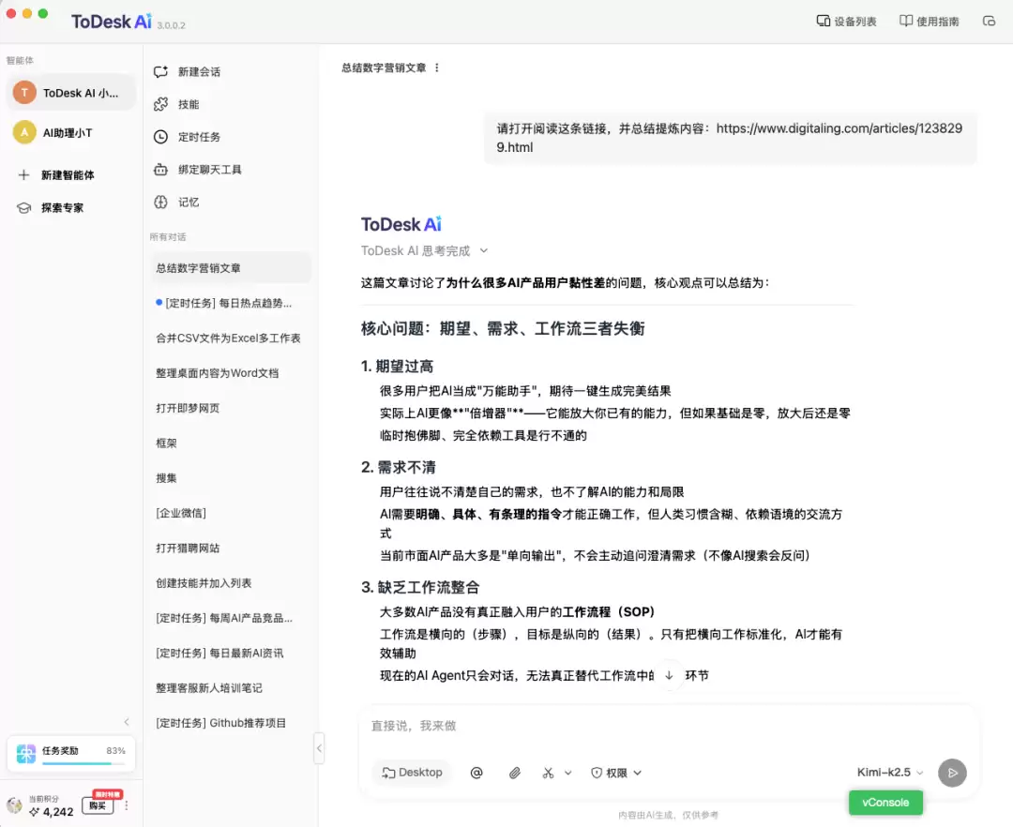Image resolution: width=1013 pixels, height=827 pixels.
Task: Open the 记忆 memory section
Action: pyautogui.click(x=176, y=203)
